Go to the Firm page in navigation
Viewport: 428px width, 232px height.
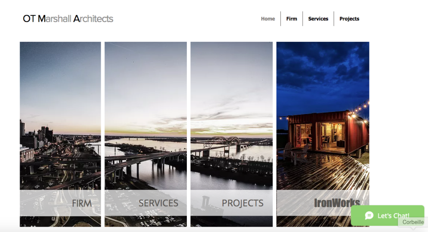tap(291, 19)
